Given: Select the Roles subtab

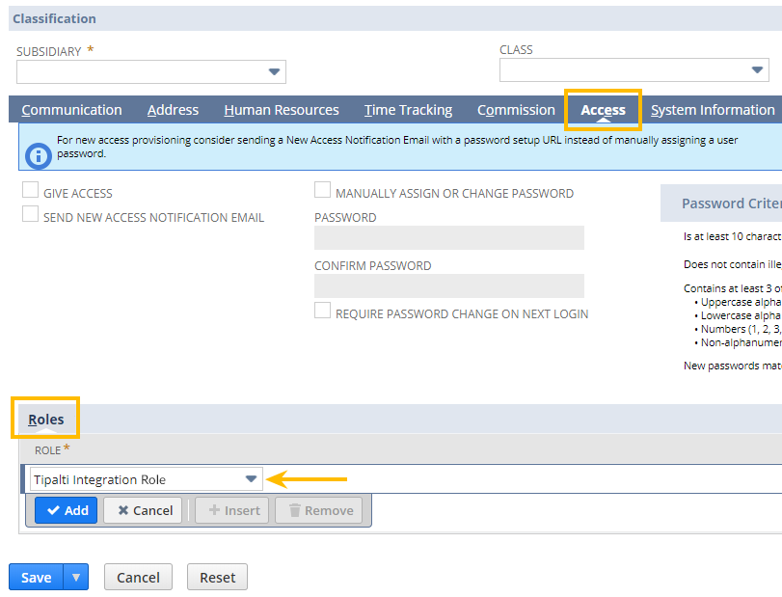Looking at the screenshot, I should click(x=46, y=420).
